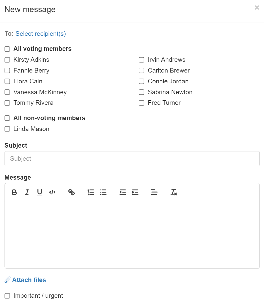Image resolution: width=264 pixels, height=304 pixels.
Task: Create a numbered list
Action: click(x=91, y=192)
